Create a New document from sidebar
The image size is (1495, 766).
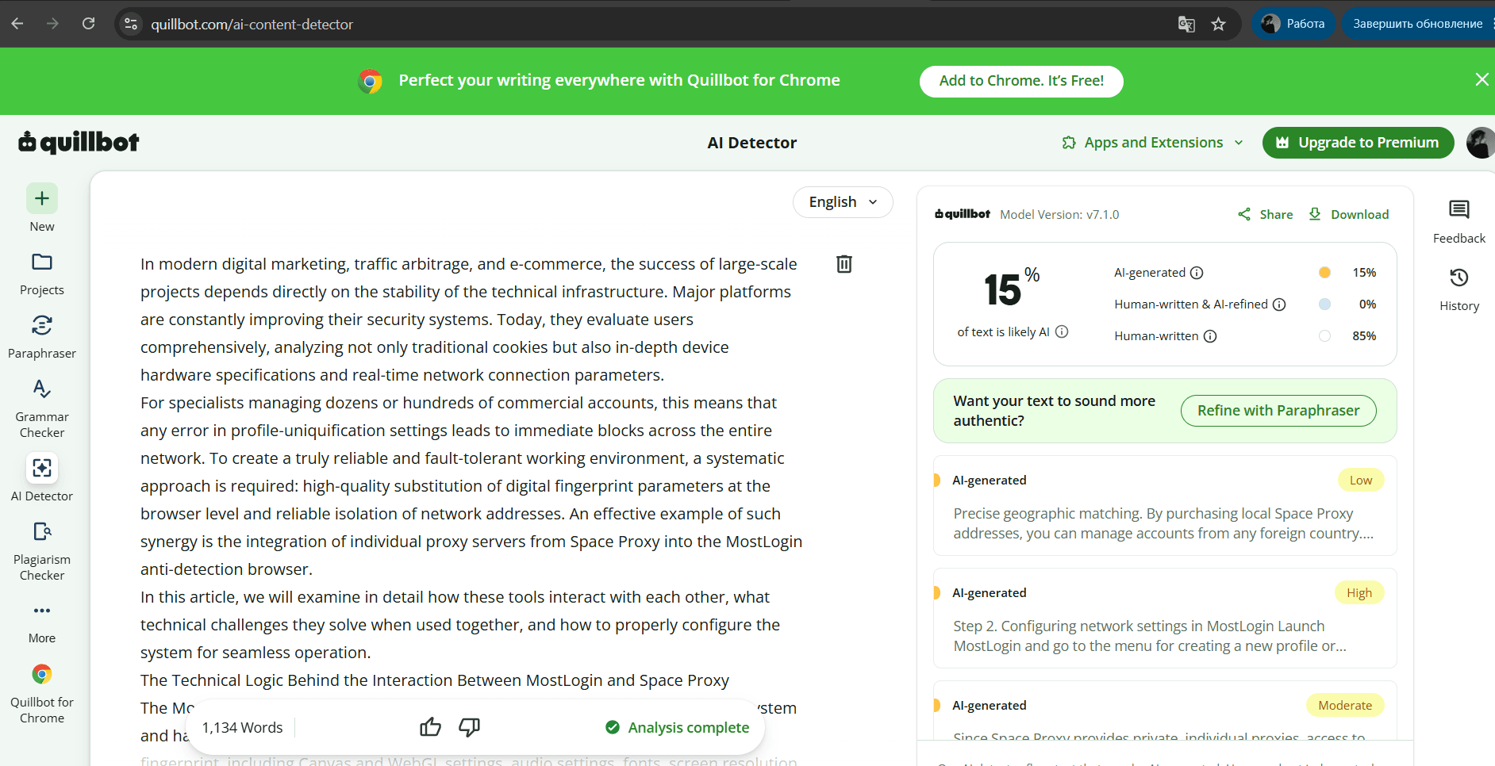pos(42,209)
